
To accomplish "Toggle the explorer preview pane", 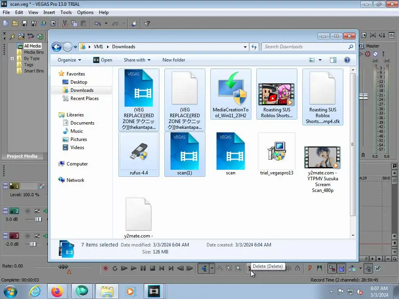I will (333, 60).
